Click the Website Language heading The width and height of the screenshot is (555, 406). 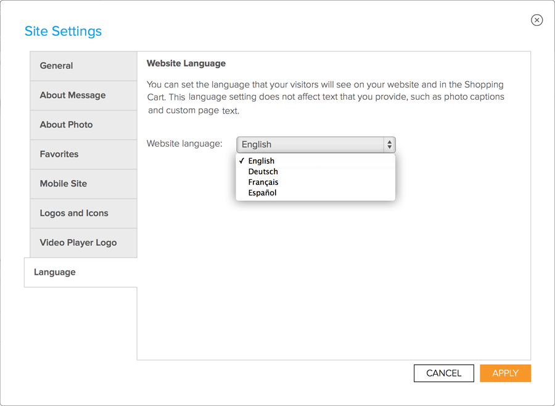[x=186, y=63]
